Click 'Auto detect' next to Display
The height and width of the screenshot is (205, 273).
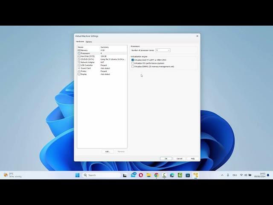pos(105,74)
